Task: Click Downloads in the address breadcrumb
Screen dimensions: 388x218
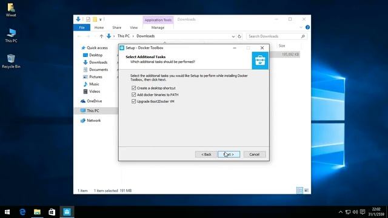Action: coord(145,36)
